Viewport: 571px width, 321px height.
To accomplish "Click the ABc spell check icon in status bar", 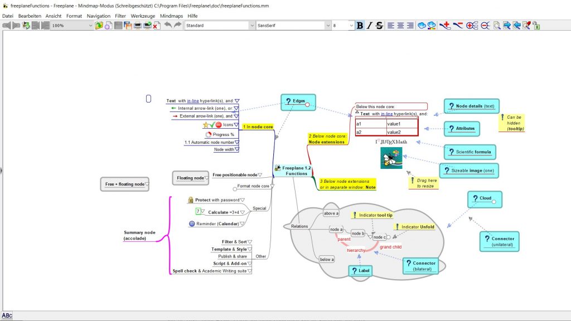I will pos(7,315).
